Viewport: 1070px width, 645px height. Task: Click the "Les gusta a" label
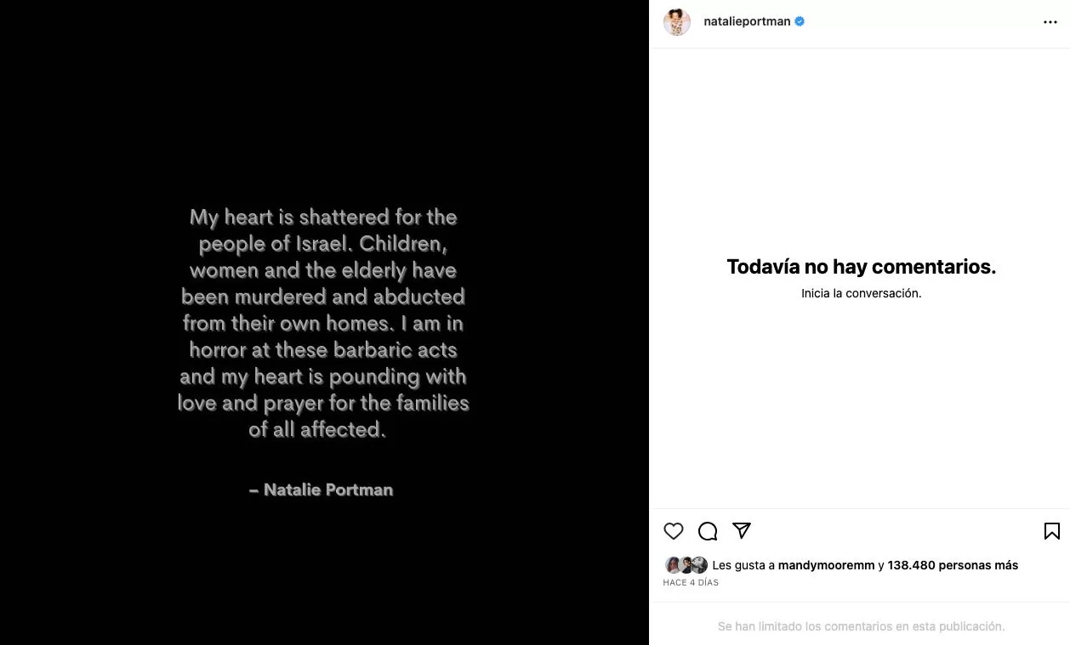[x=743, y=565]
